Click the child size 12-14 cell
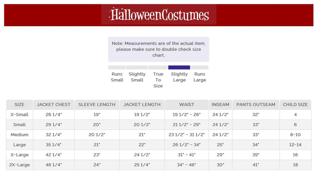 tap(295, 145)
